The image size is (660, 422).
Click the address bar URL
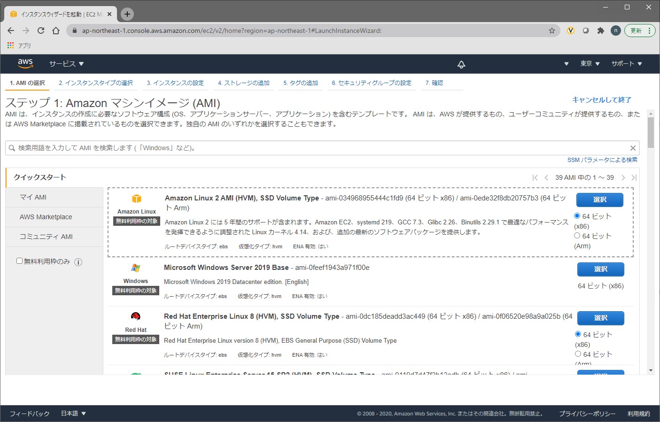pyautogui.click(x=232, y=31)
